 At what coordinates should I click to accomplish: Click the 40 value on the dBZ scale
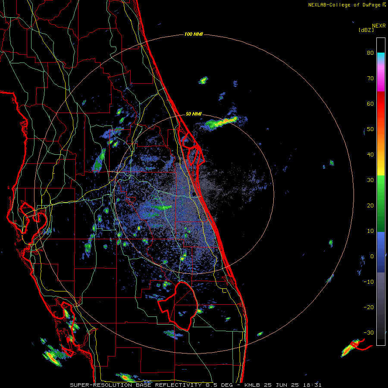click(370, 155)
